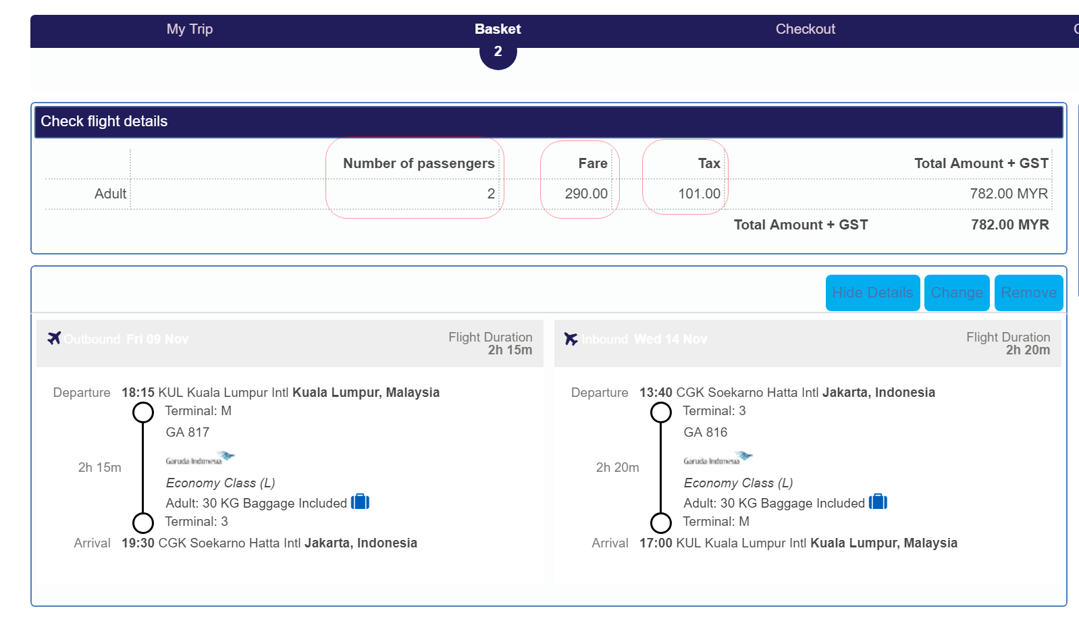This screenshot has width=1079, height=621.
Task: Click the step 2 circle indicator
Action: pyautogui.click(x=498, y=52)
